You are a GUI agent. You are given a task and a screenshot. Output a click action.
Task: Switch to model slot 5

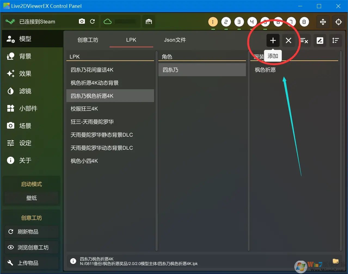[265, 22]
